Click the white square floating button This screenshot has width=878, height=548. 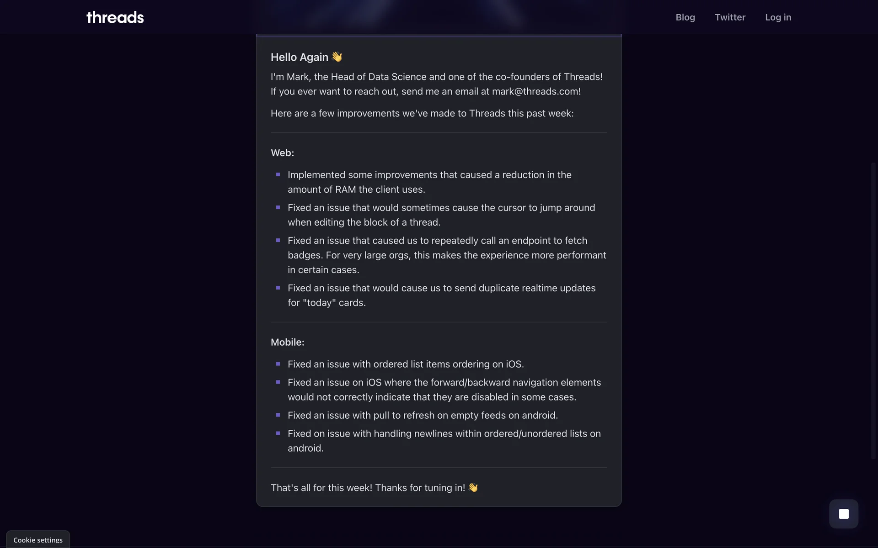844,514
